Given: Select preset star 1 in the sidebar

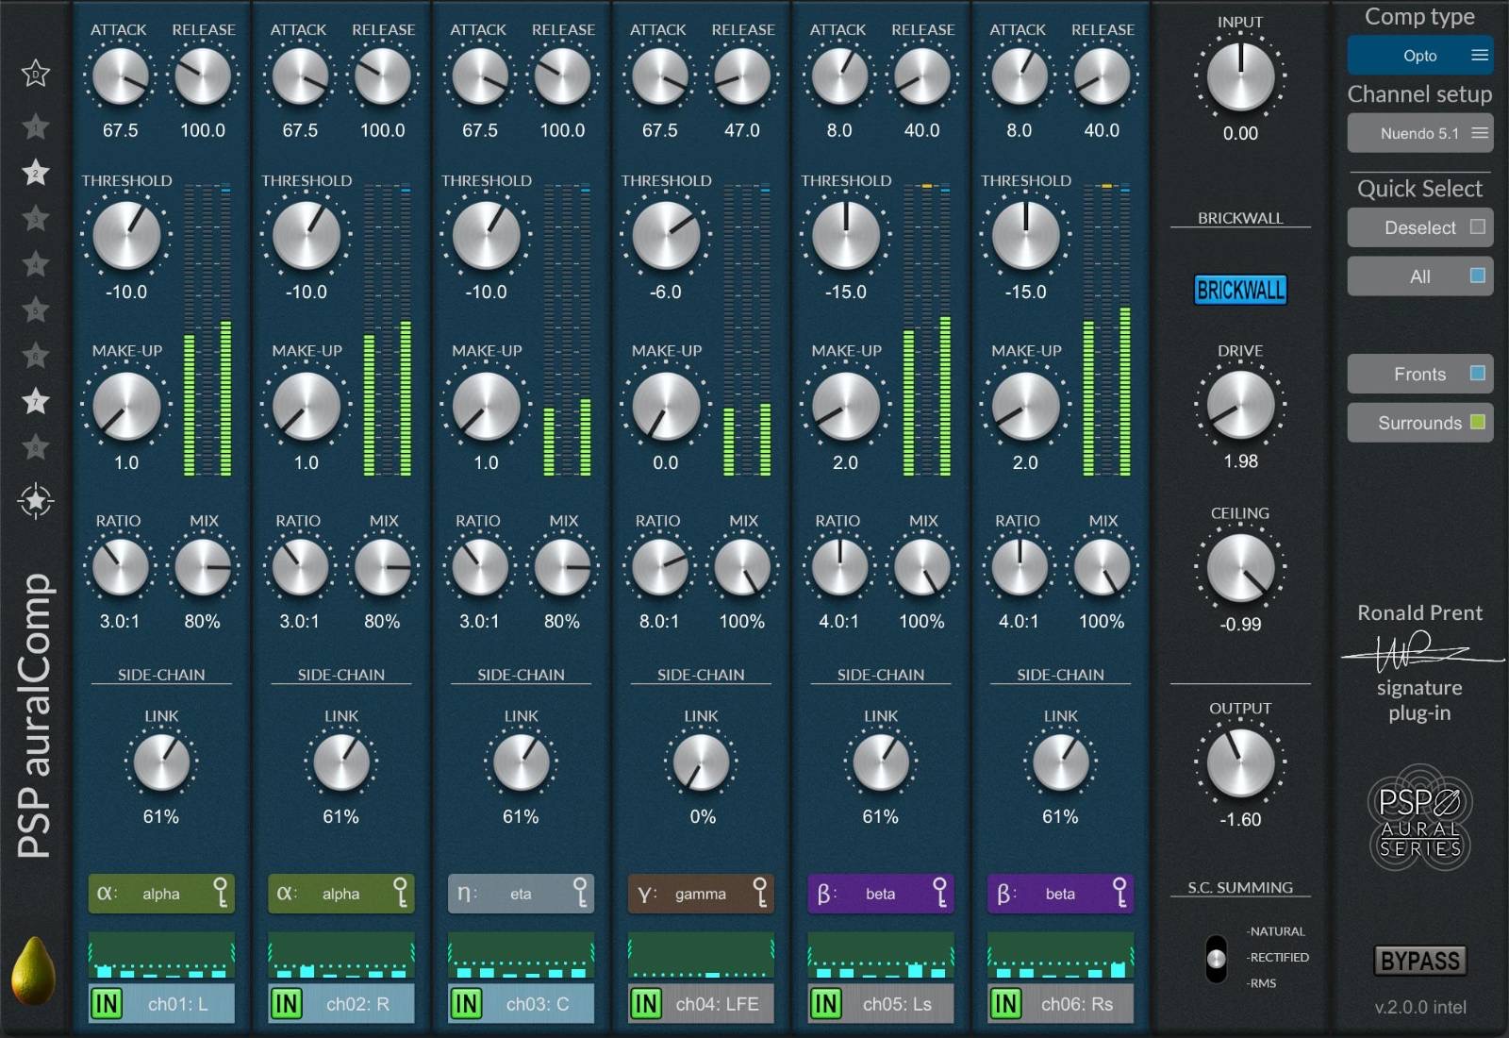Looking at the screenshot, I should coord(36,126).
